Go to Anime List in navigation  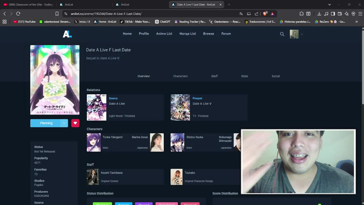pos(164,34)
